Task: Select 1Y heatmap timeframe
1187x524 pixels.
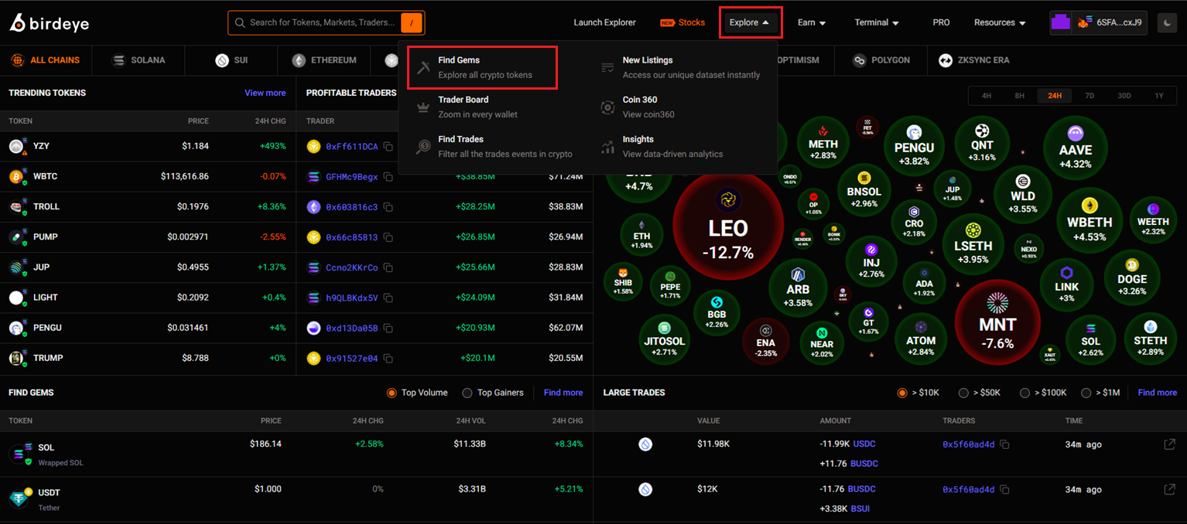Action: click(1159, 96)
